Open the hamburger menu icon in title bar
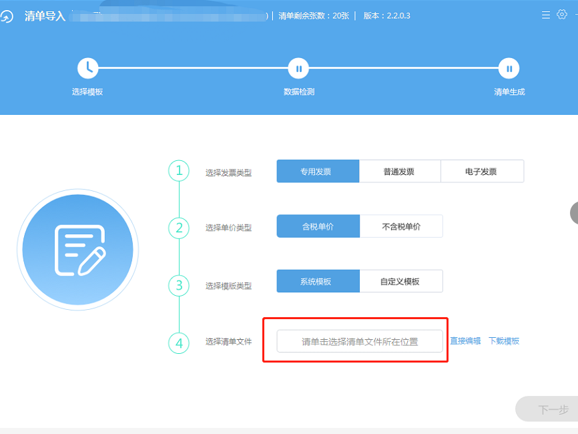The width and height of the screenshot is (578, 434). coord(546,15)
